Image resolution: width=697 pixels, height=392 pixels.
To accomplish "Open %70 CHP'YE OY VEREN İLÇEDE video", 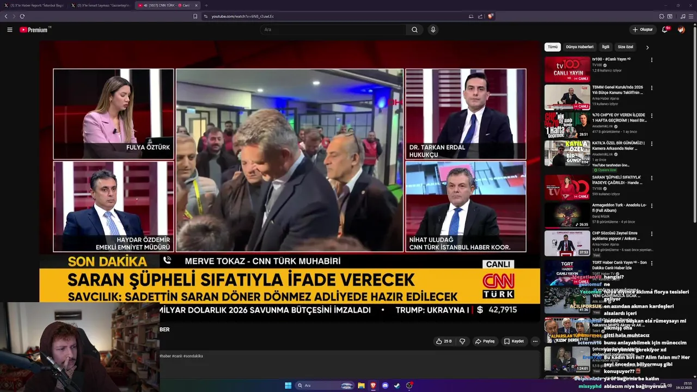I will tap(567, 125).
